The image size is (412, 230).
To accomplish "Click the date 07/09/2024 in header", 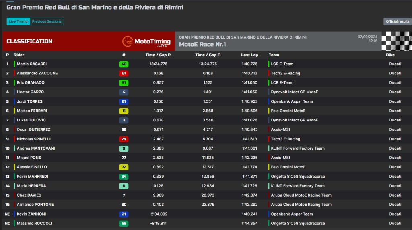I will point(367,37).
